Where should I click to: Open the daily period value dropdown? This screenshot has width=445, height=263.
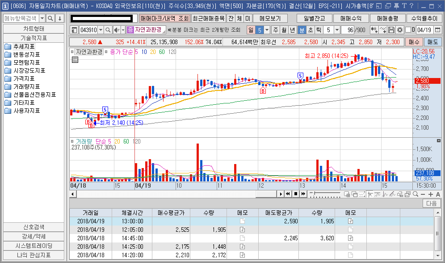pyautogui.click(x=267, y=30)
